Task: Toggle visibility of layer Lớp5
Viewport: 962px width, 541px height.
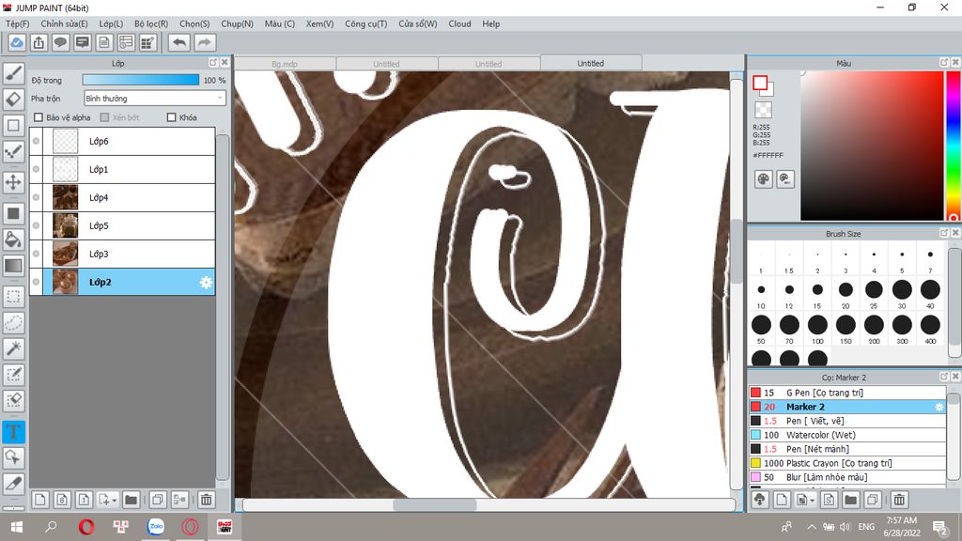Action: [x=37, y=225]
